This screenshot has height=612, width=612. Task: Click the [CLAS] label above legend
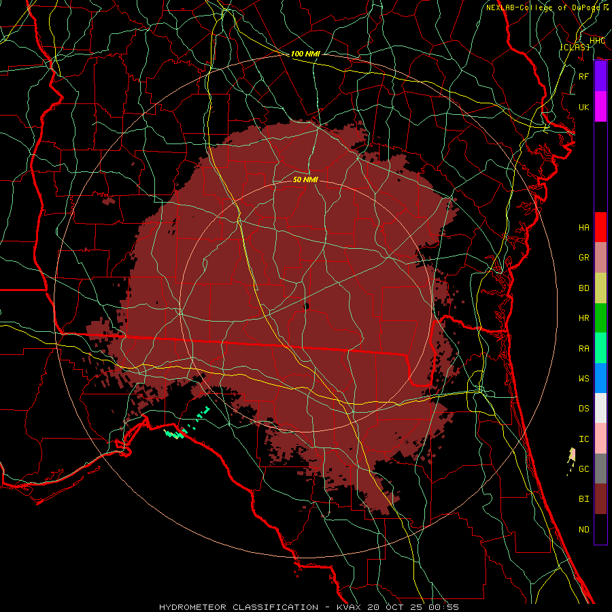pyautogui.click(x=575, y=47)
